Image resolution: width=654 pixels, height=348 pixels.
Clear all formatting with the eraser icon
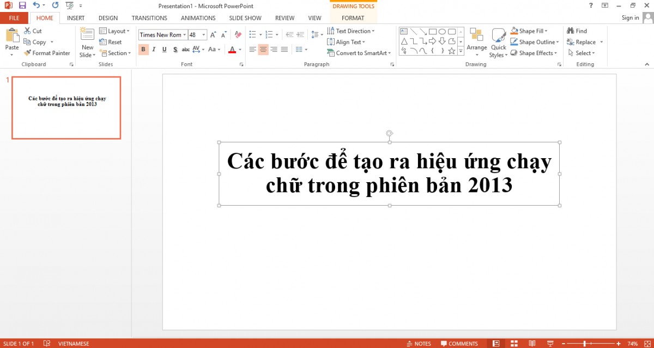(x=238, y=35)
